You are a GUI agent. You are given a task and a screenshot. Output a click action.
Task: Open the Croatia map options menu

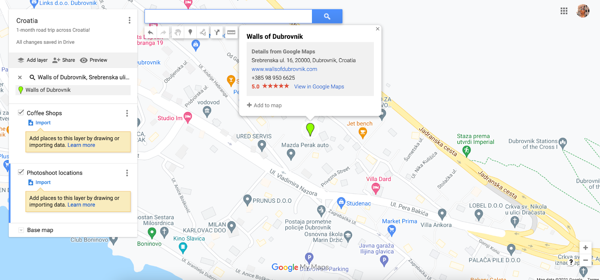click(x=129, y=20)
